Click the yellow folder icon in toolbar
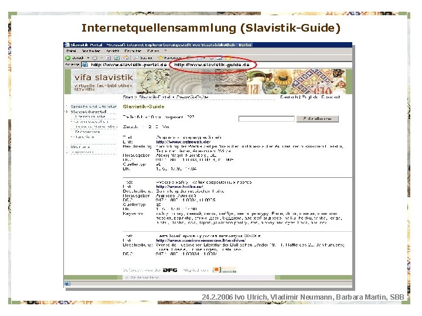 point(228,58)
